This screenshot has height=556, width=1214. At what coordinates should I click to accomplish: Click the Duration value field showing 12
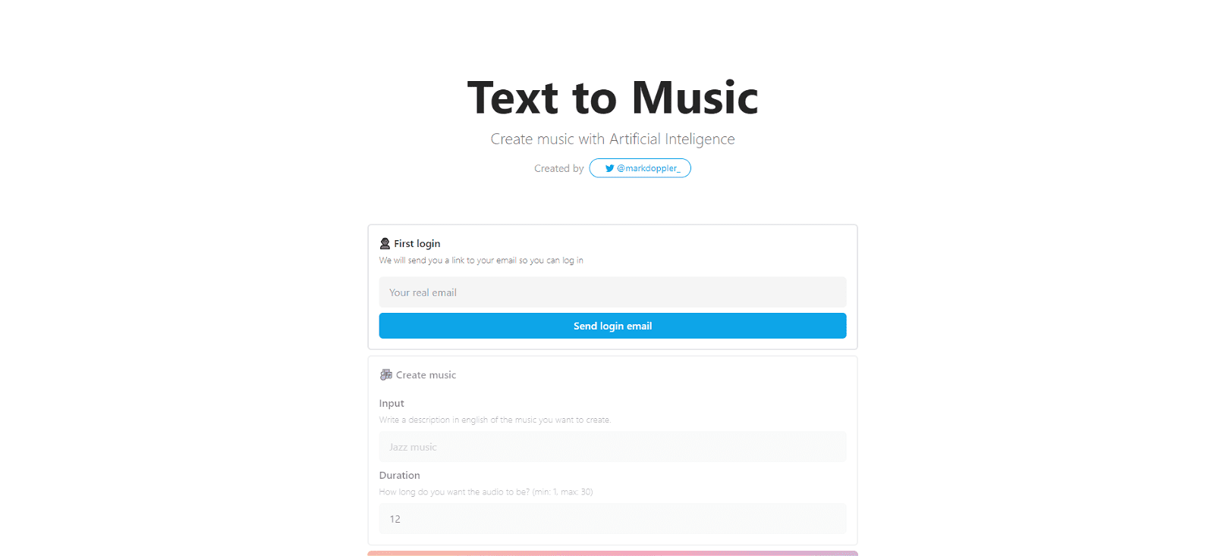click(612, 519)
